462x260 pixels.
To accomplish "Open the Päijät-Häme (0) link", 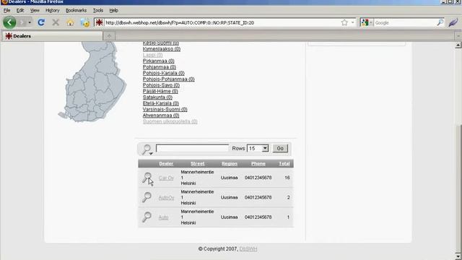I will click(x=160, y=91).
